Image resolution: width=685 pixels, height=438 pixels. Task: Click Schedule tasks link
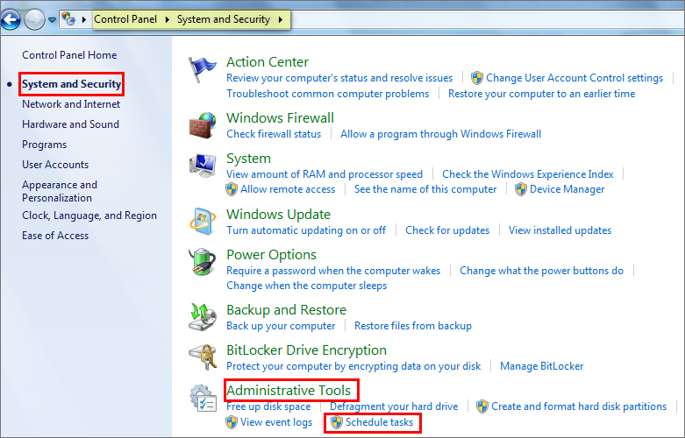coord(379,422)
